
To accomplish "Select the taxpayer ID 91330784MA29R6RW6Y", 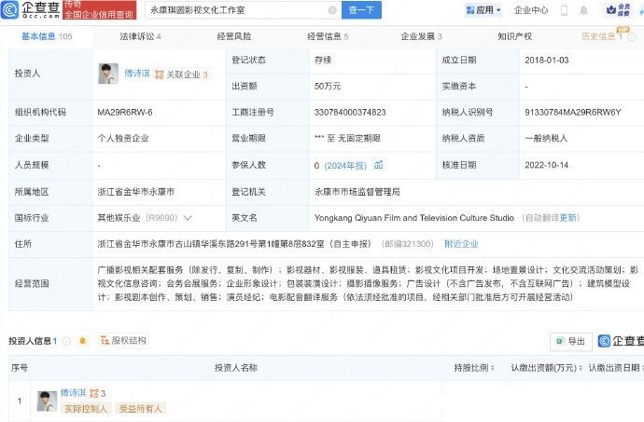I will pos(573,113).
